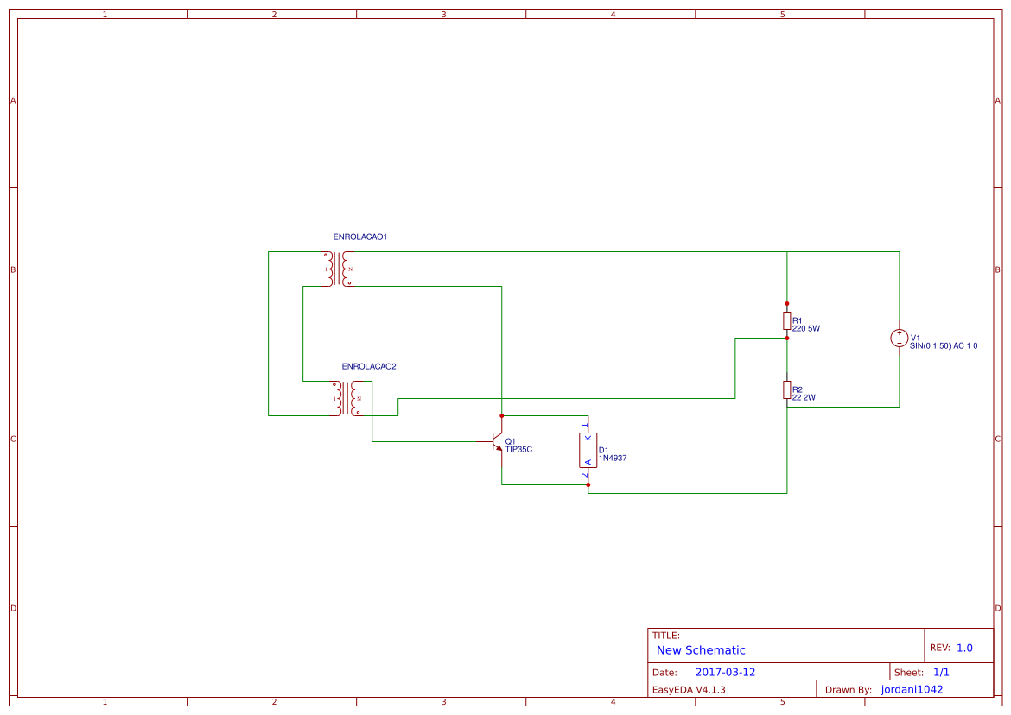Select the "220 5W" value label

click(805, 328)
